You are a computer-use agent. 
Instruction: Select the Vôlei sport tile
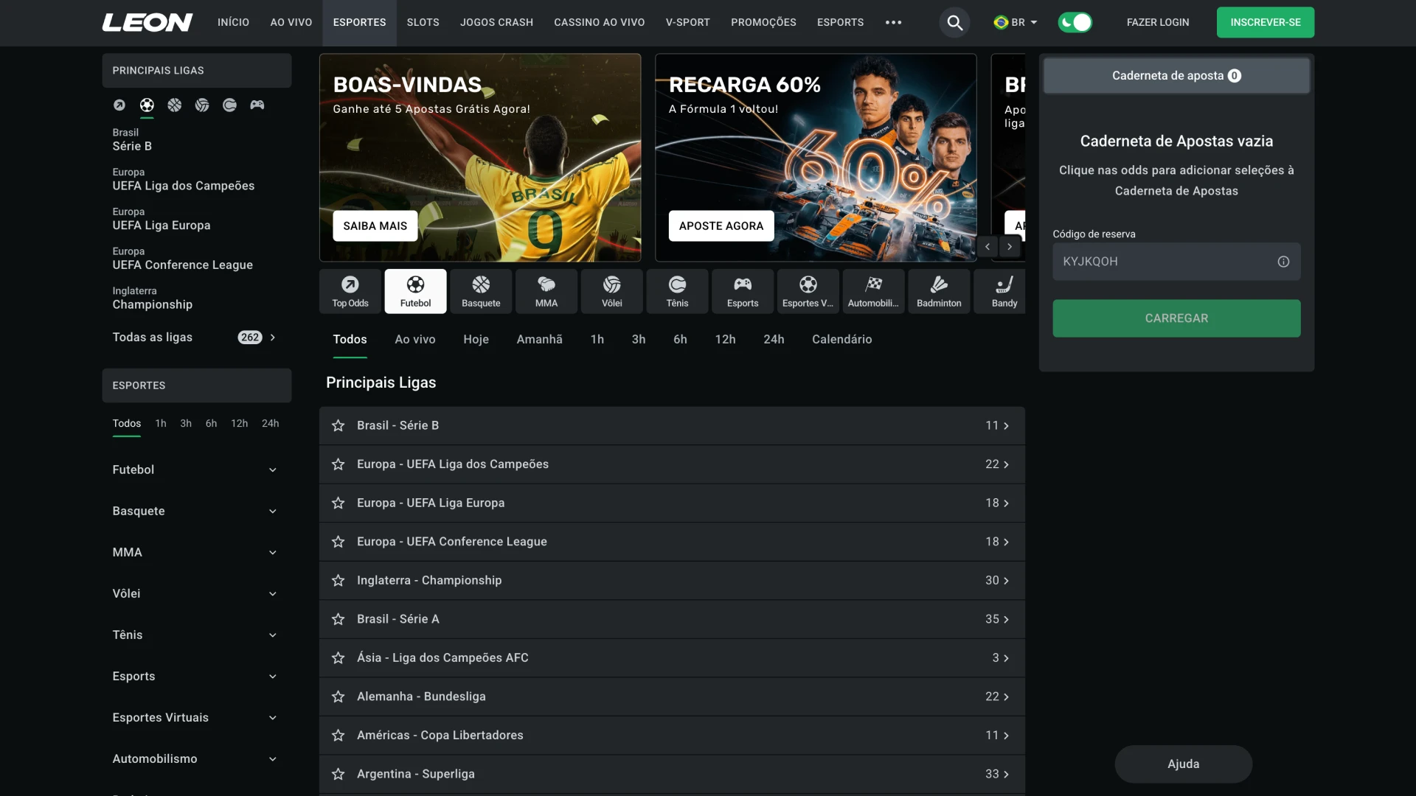[x=612, y=291]
